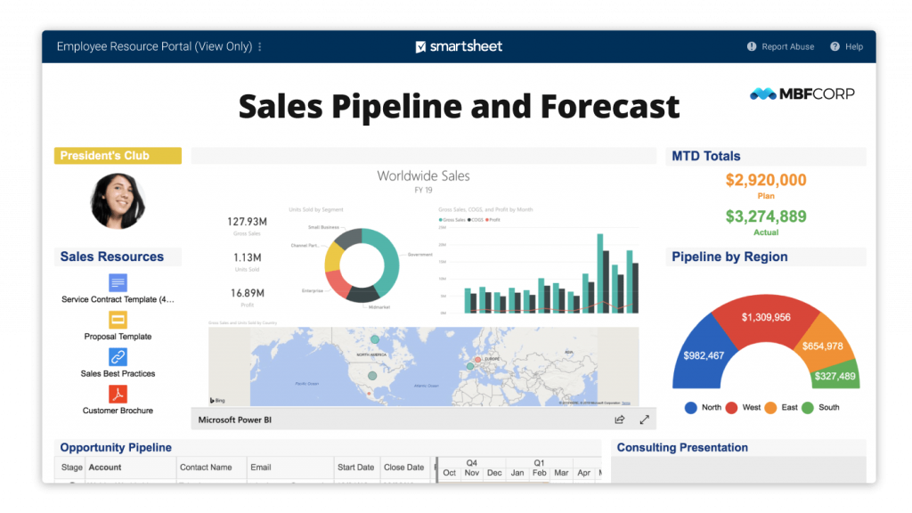Click the Account column header to sort
912x513 pixels.
[x=104, y=467]
